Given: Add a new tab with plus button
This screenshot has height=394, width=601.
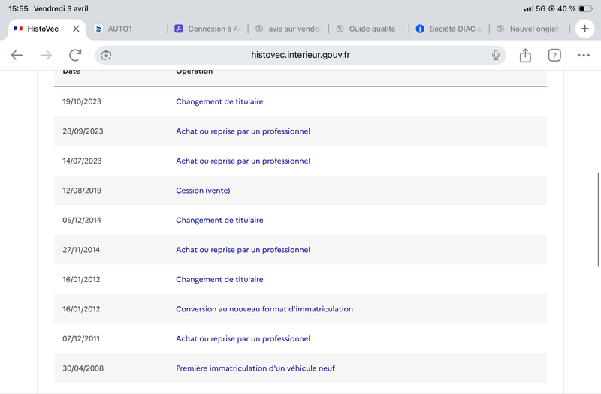Looking at the screenshot, I should [585, 29].
